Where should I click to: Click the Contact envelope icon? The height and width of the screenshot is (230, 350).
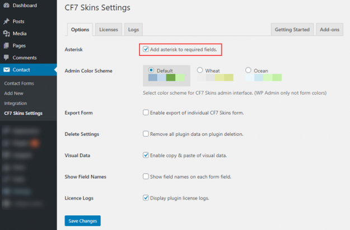click(6, 70)
